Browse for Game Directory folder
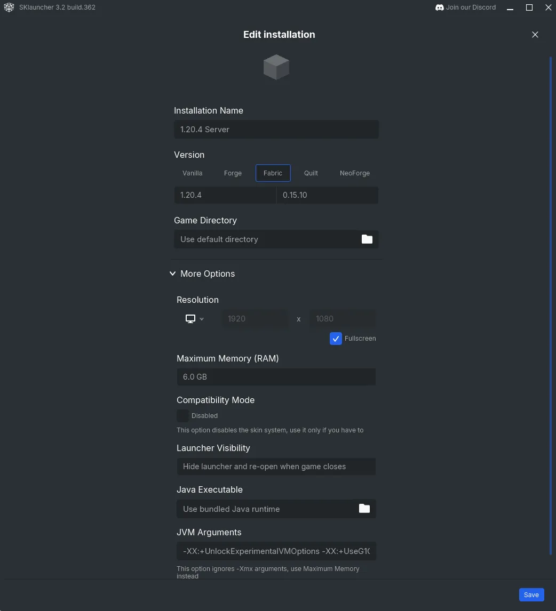This screenshot has width=556, height=611. click(367, 239)
